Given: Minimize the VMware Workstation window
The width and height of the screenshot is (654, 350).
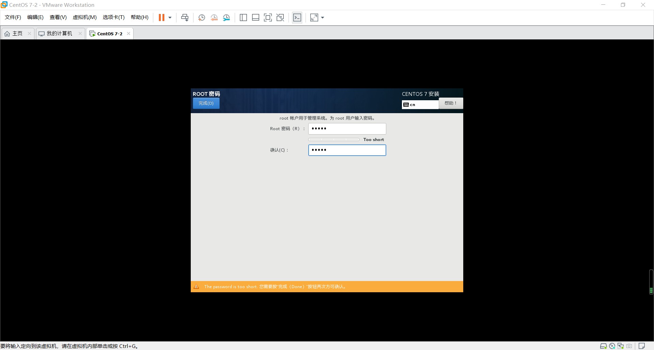Looking at the screenshot, I should 603,5.
